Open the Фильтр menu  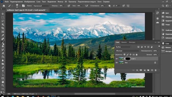60,2
